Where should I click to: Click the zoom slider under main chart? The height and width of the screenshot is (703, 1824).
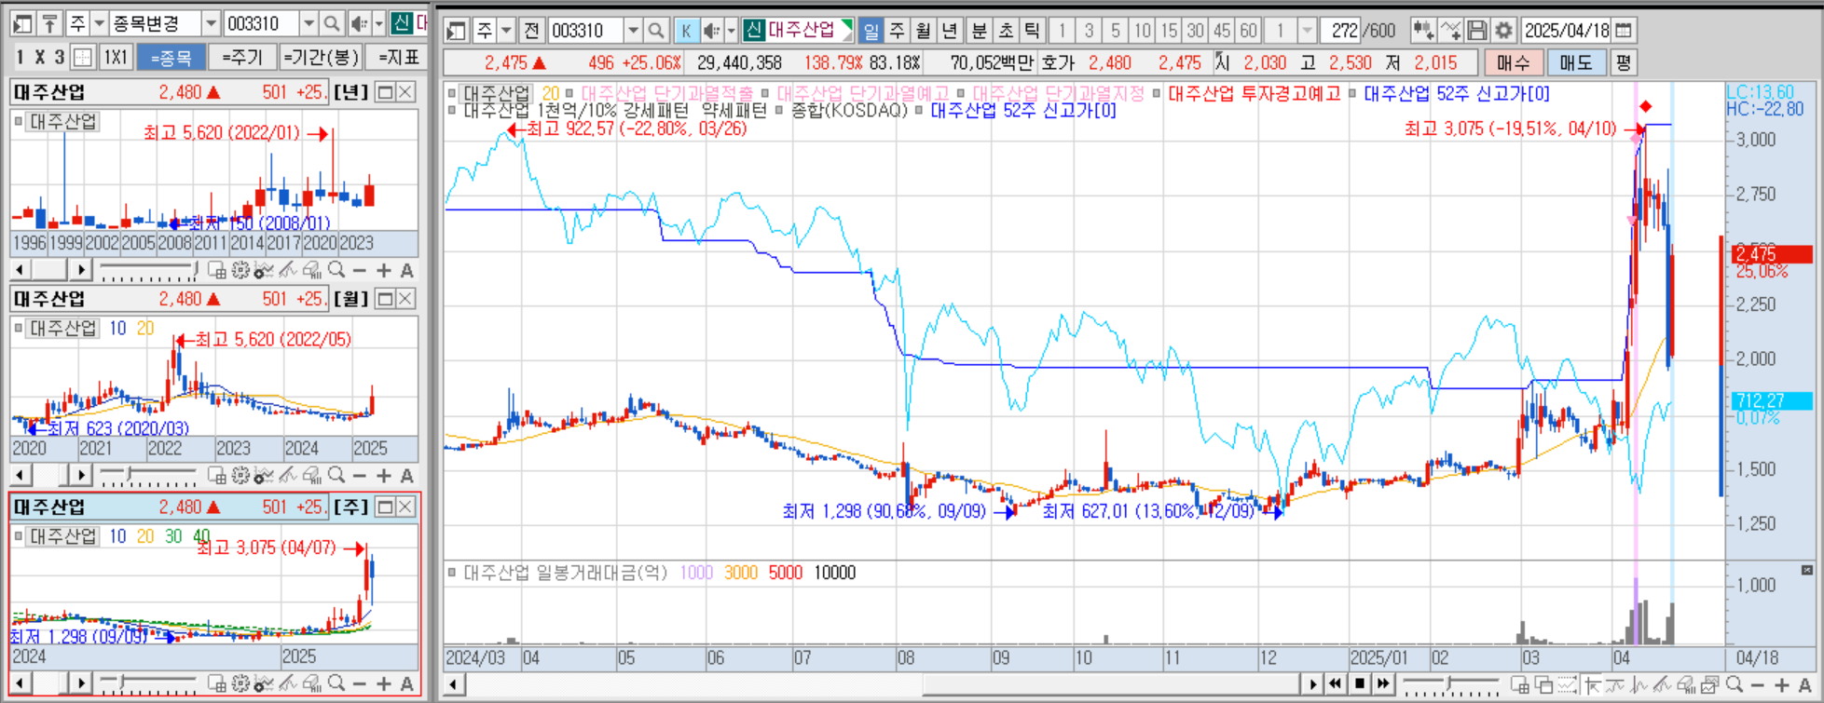pyautogui.click(x=1450, y=685)
